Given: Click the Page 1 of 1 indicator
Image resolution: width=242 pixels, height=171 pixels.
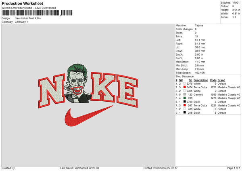Looking at the screenshot, I should [x=234, y=168].
